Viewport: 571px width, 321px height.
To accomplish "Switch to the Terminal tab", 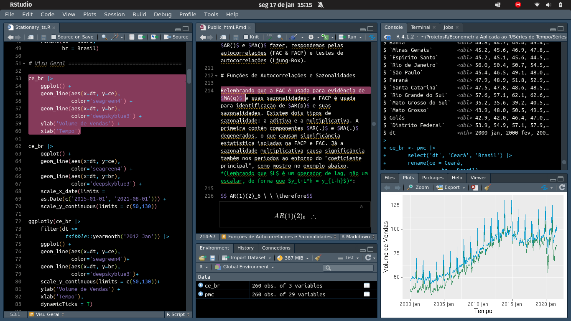I will (420, 27).
